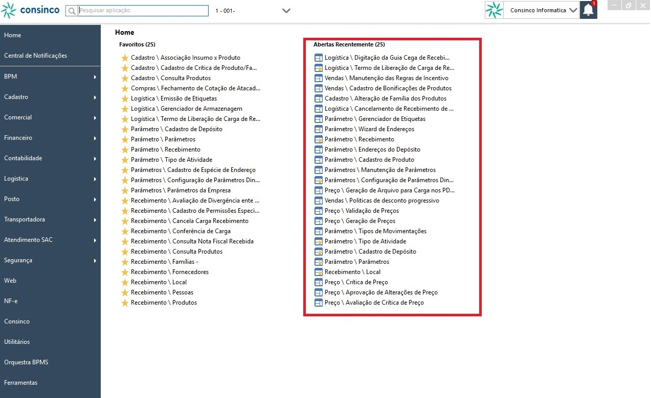
Task: Open recent Avaliação de Crítica de Preço
Action: click(x=374, y=303)
